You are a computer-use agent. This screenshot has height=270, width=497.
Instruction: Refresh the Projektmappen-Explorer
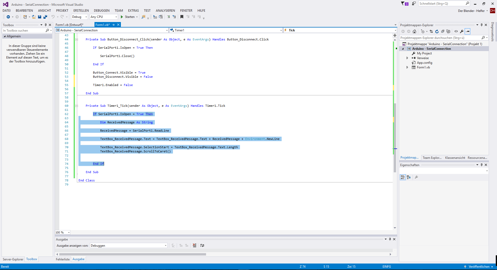[x=437, y=31]
